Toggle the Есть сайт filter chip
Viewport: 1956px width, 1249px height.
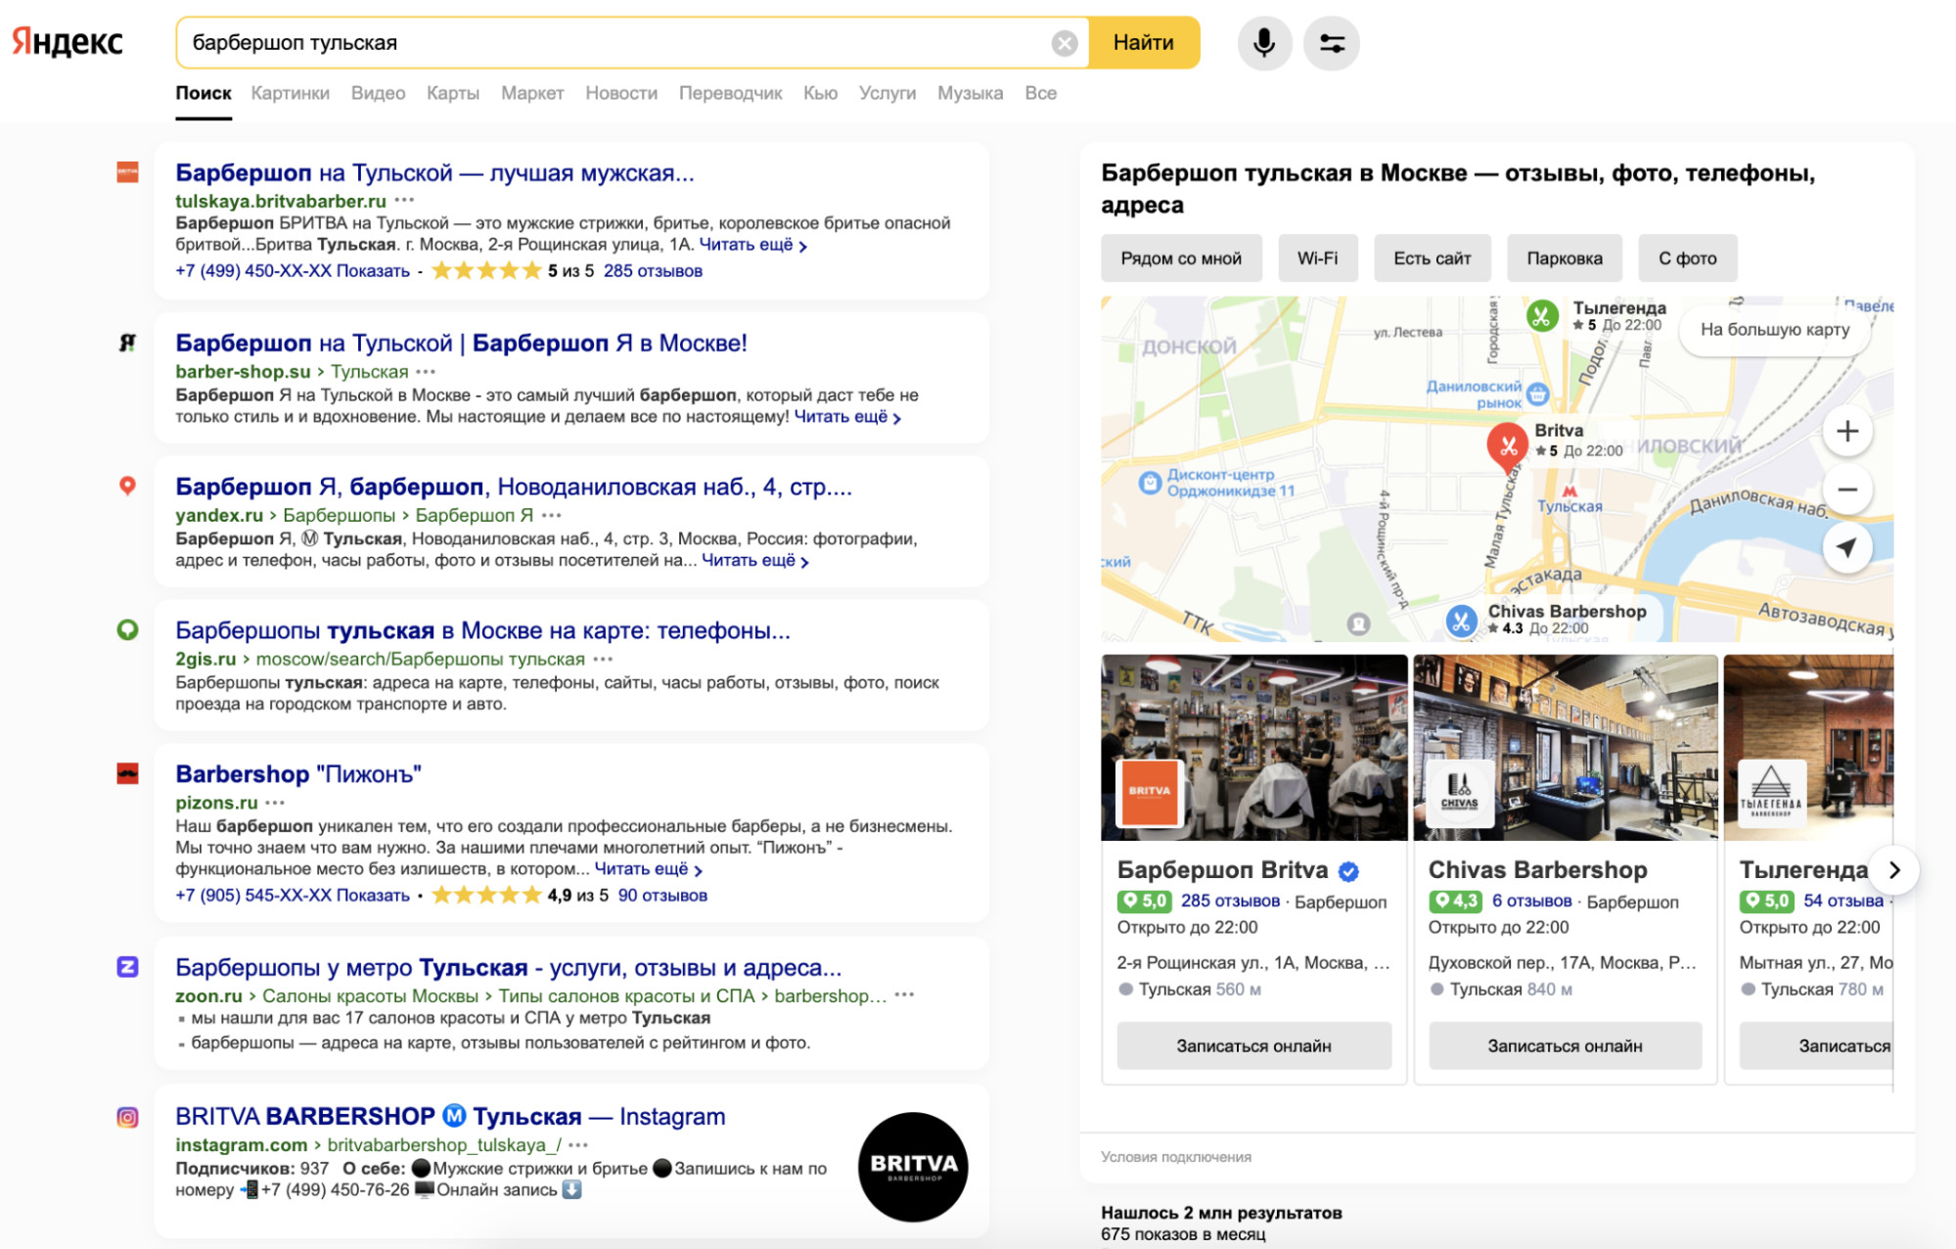tap(1433, 258)
